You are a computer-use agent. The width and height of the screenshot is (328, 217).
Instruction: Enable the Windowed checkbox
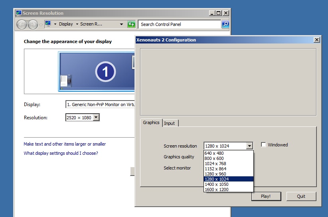(x=263, y=145)
